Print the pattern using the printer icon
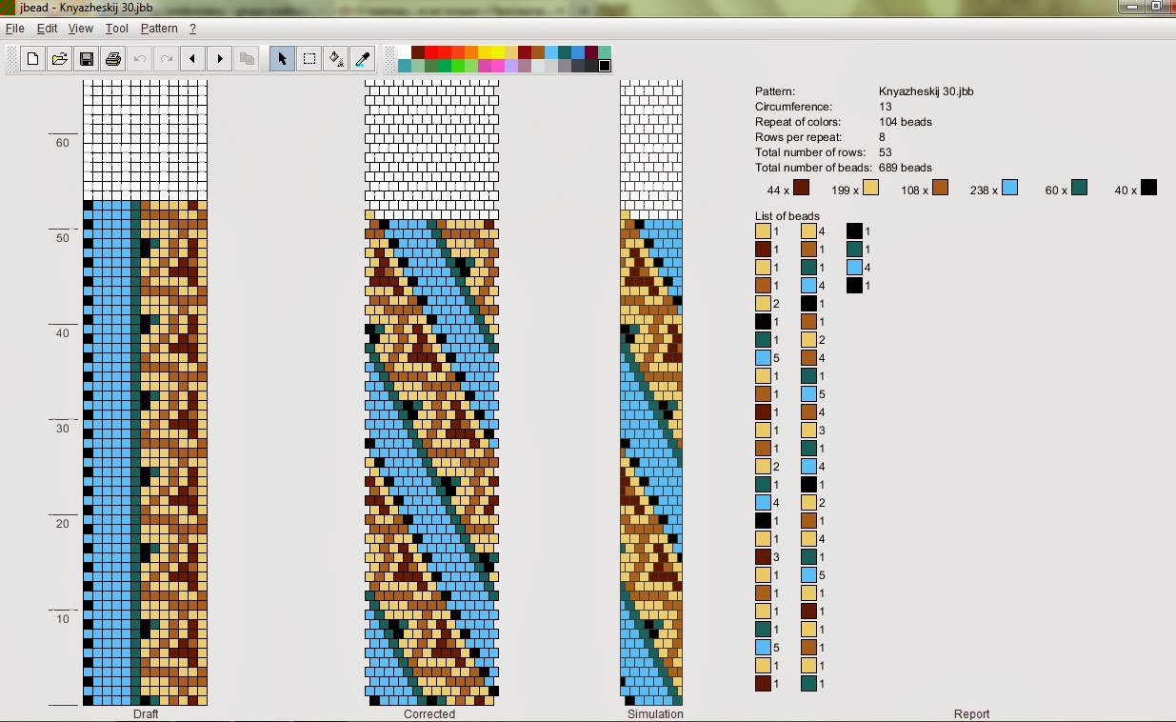The height and width of the screenshot is (722, 1176). [112, 59]
